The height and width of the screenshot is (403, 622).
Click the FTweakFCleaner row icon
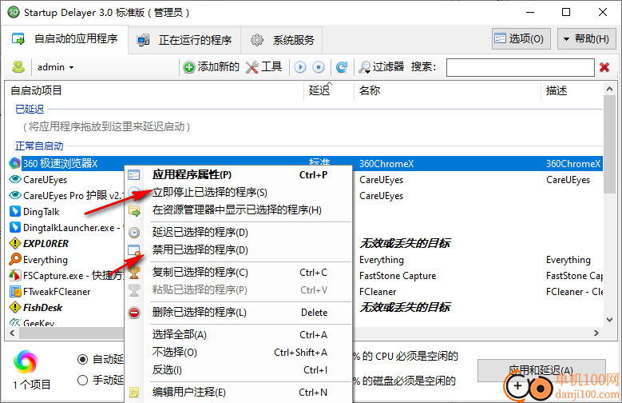(15, 291)
